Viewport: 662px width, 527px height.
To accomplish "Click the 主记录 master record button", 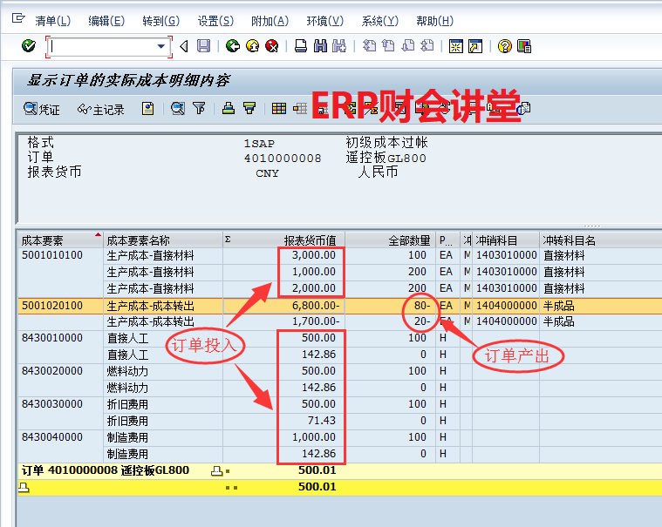I will [100, 109].
